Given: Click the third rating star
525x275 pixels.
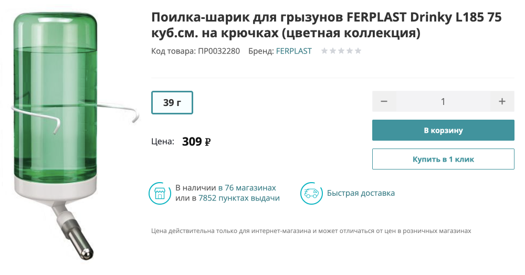Looking at the screenshot, I should pyautogui.click(x=341, y=51).
